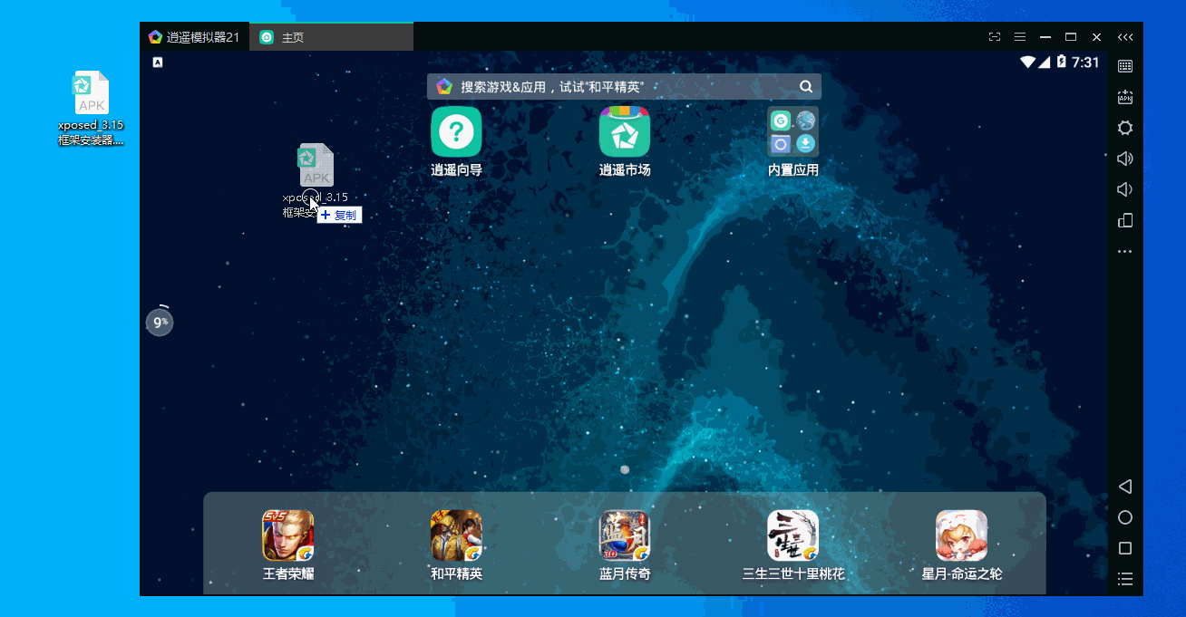Open the hamburger menu in title bar
The height and width of the screenshot is (617, 1186).
(1020, 37)
